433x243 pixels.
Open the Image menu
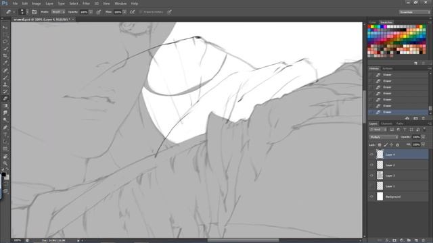tap(36, 3)
